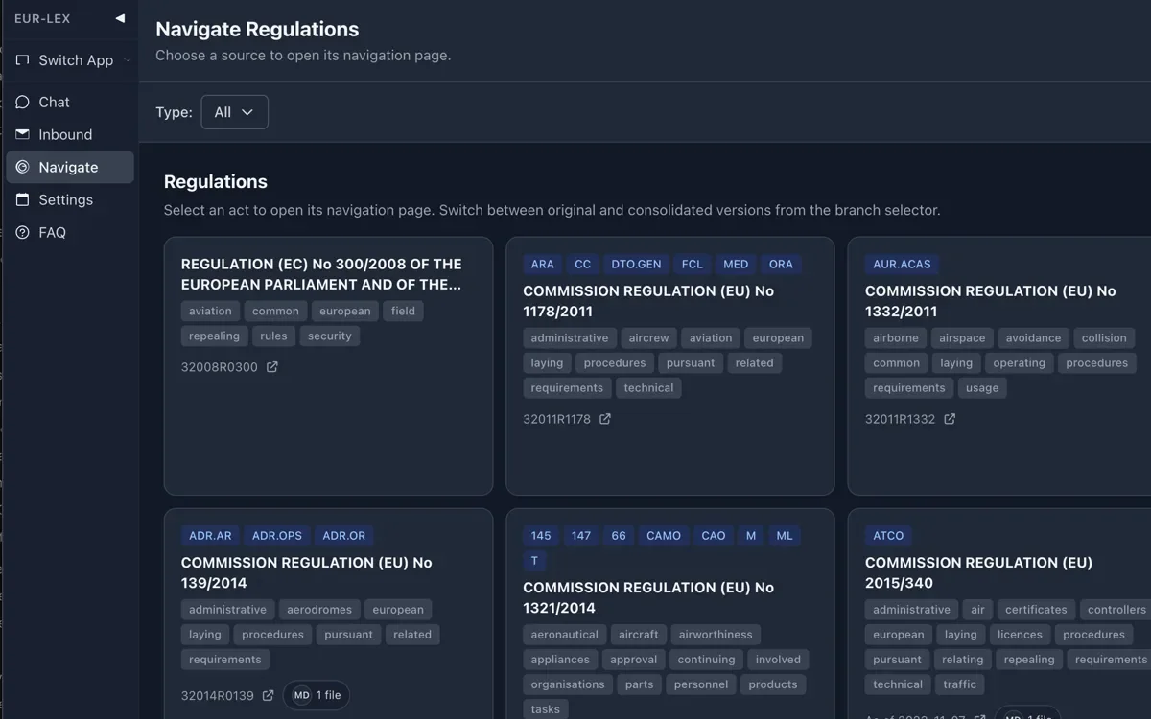Click identifier text 32014R0139
The image size is (1151, 719).
pos(218,695)
